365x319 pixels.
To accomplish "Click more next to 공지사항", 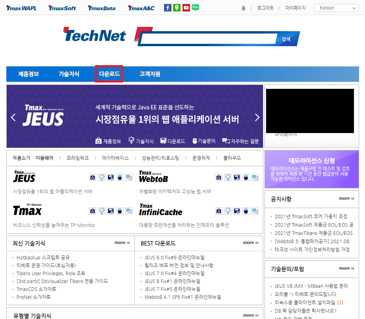I will [346, 198].
